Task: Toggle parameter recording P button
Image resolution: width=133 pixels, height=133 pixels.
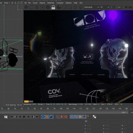Action: tap(85, 117)
